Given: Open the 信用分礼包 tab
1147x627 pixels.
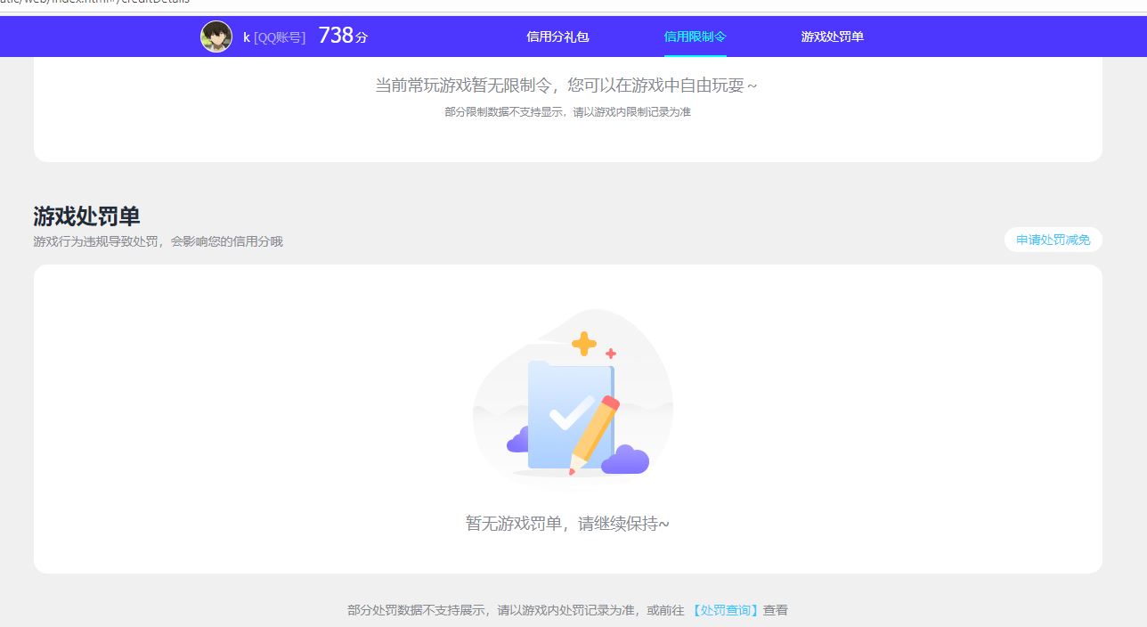Looking at the screenshot, I should tap(557, 37).
